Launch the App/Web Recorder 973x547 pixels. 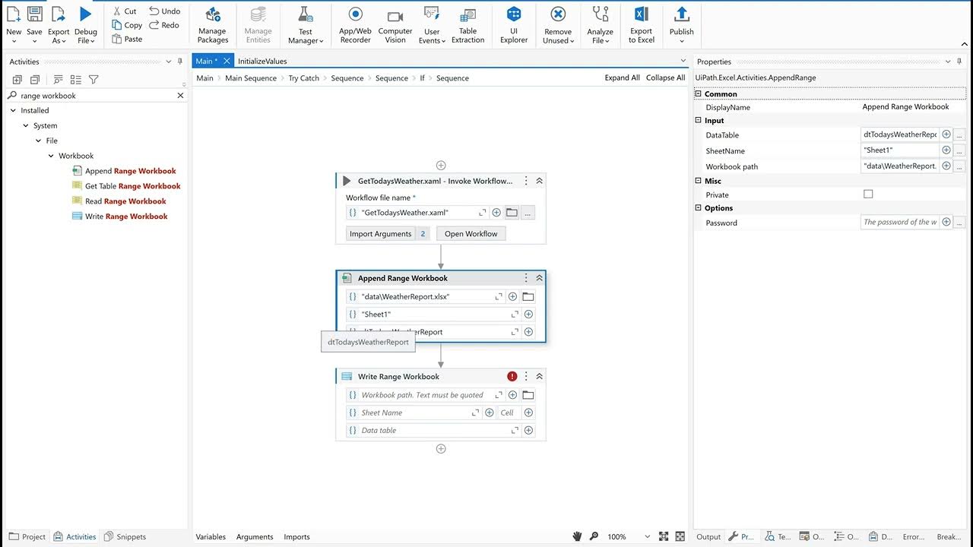(355, 26)
